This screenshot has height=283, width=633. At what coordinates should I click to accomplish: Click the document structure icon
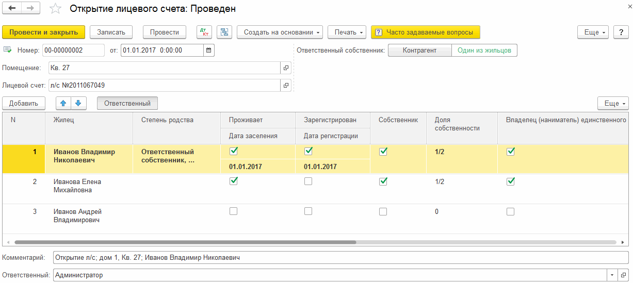224,32
